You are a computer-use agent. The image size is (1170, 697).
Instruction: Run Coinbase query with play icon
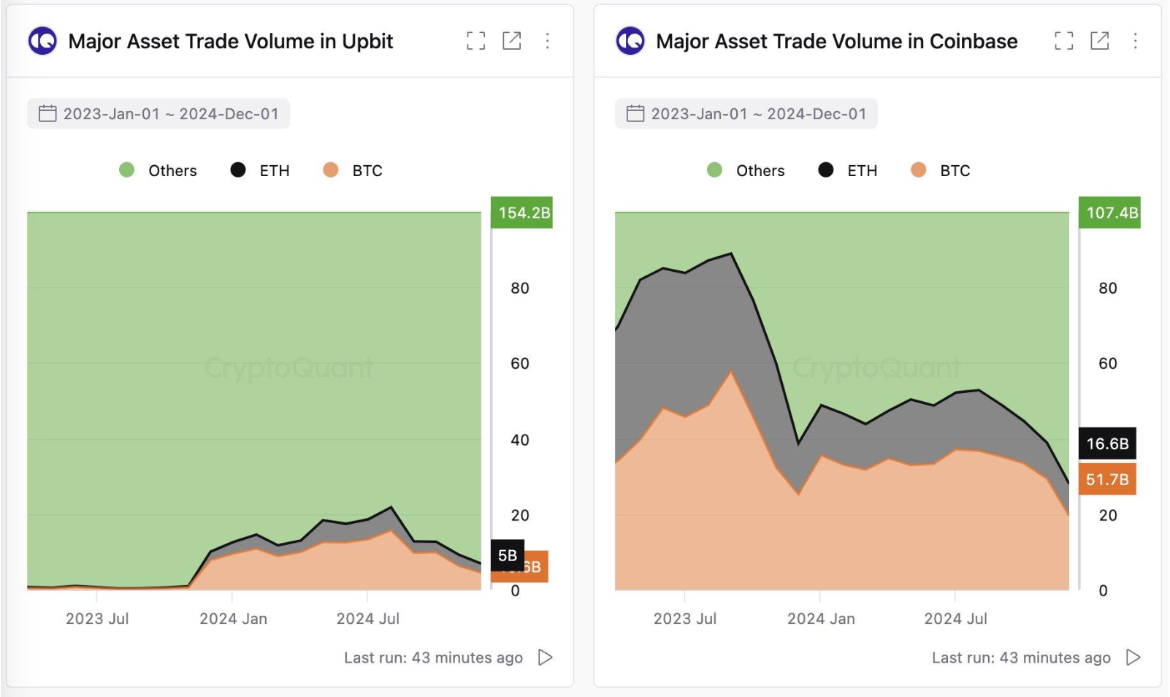click(1133, 658)
